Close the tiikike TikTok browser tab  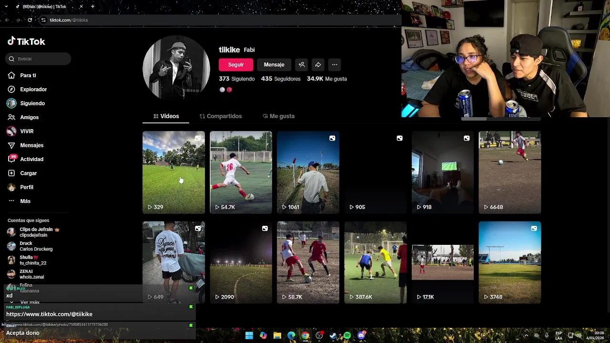point(81,7)
